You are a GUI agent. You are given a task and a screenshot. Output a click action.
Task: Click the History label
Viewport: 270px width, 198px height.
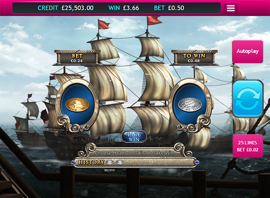click(x=91, y=162)
